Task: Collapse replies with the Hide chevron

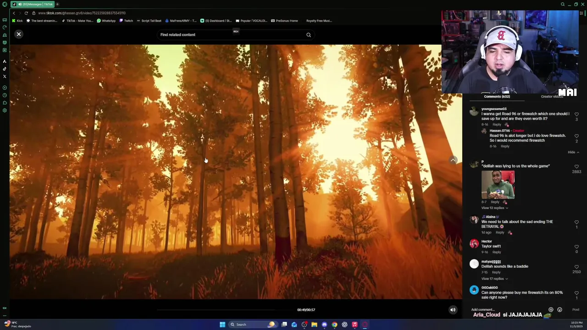Action: (573, 152)
